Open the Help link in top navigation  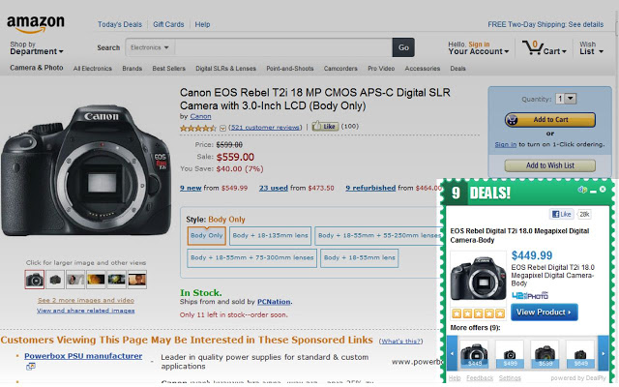click(x=202, y=24)
